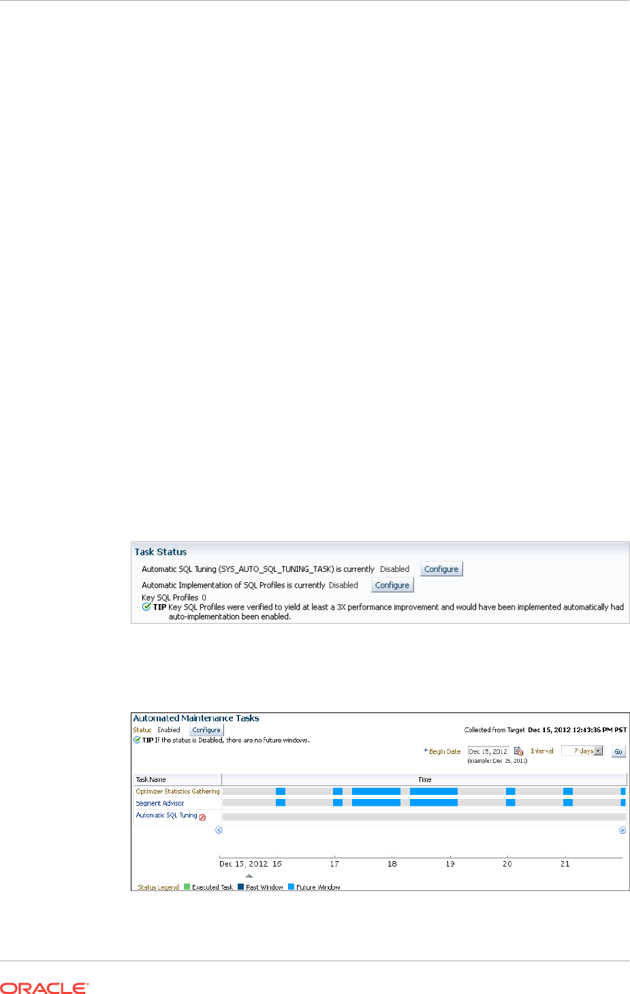The image size is (630, 994).
Task: Click the 'Key SQL Profiles 0' text
Action: pos(174,597)
